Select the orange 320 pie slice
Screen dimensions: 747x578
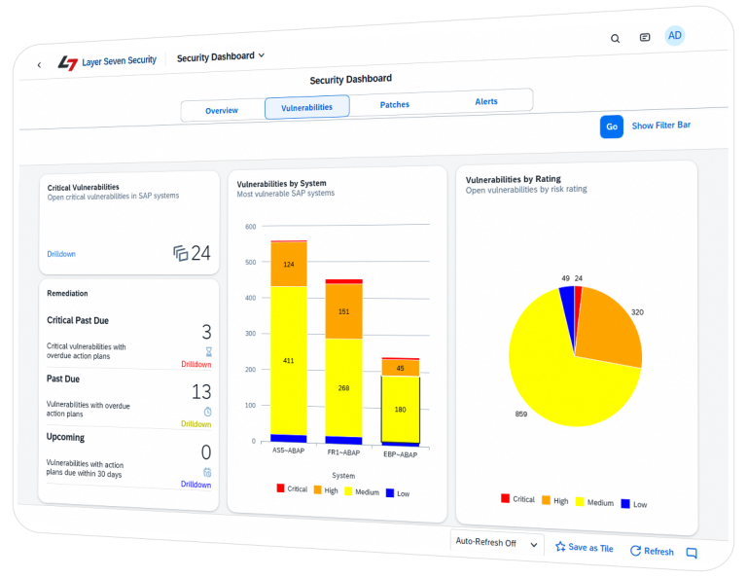click(610, 329)
